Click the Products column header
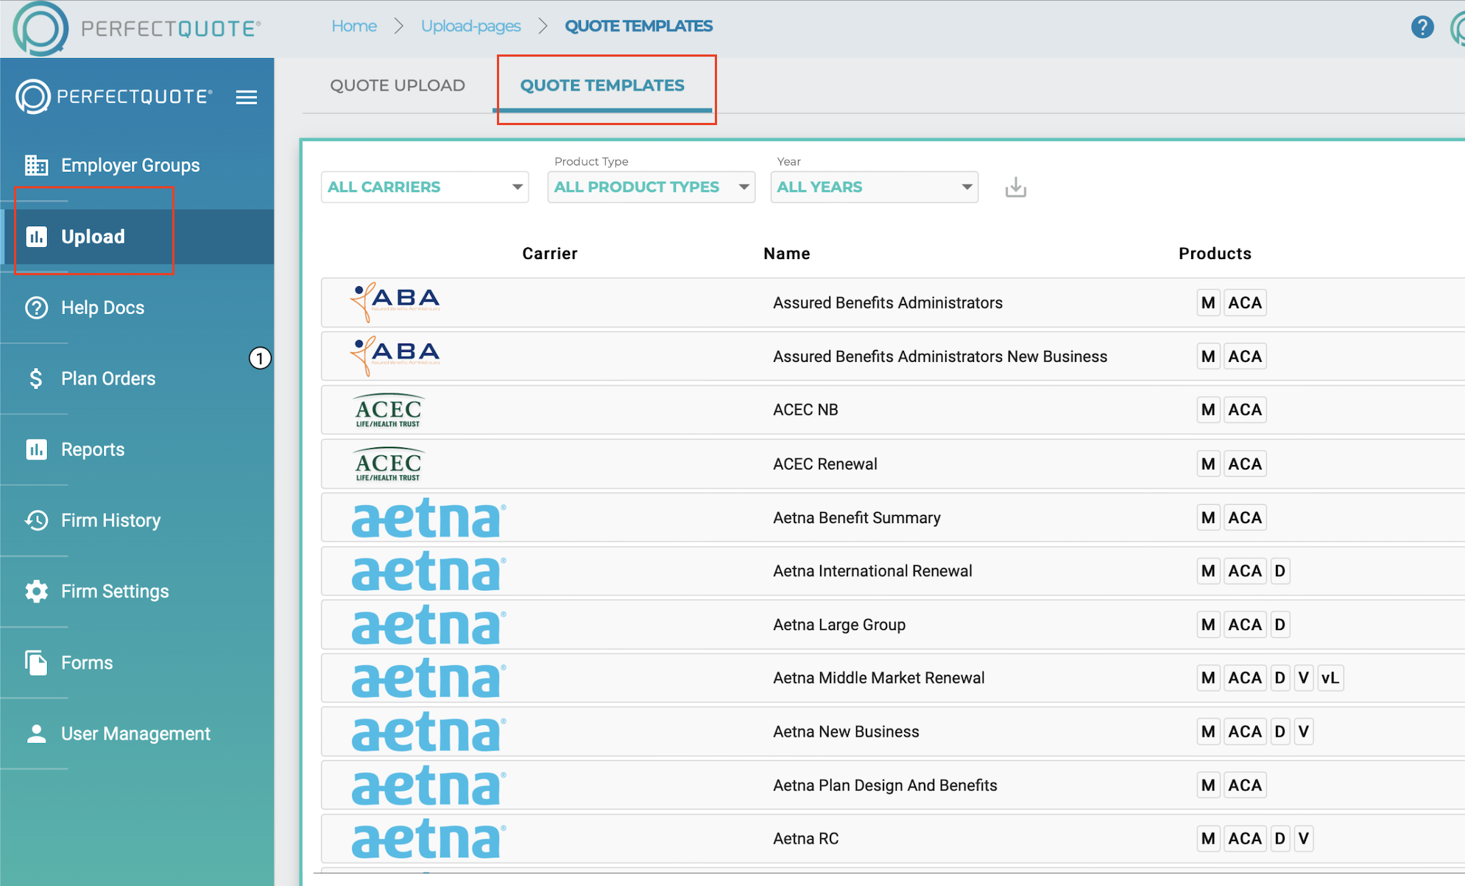This screenshot has width=1465, height=886. [x=1215, y=254]
